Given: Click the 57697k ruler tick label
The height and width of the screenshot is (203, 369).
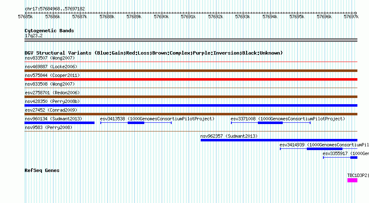Looking at the screenshot, I should (351, 17).
